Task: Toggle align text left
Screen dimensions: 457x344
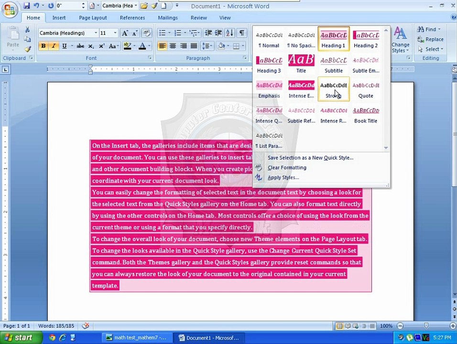Action: [x=163, y=46]
